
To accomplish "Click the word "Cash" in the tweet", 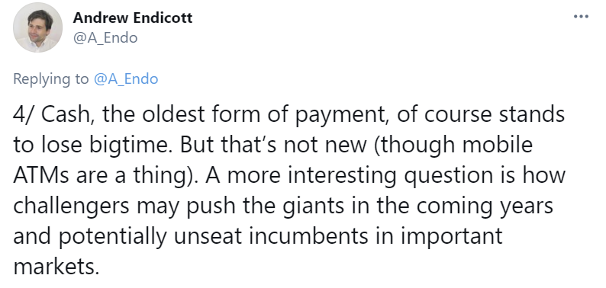I will pos(66,114).
